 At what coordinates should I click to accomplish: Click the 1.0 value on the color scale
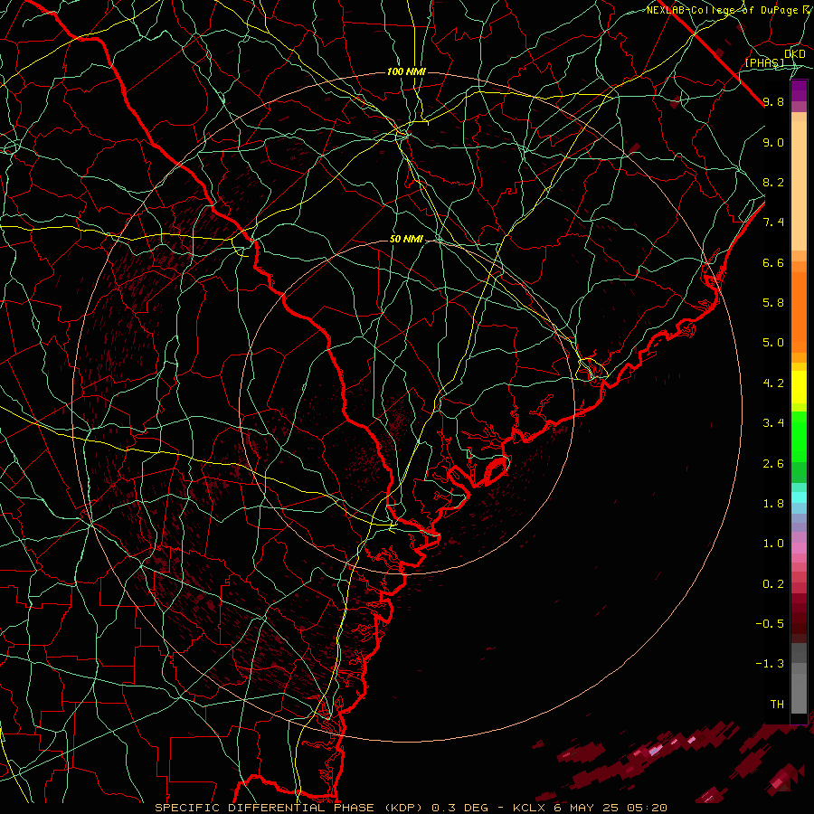pos(773,544)
